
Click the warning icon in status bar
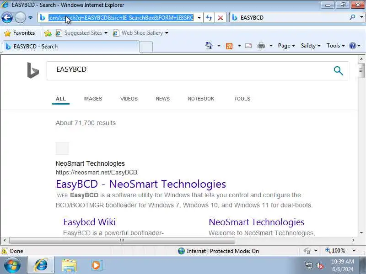pos(5,251)
